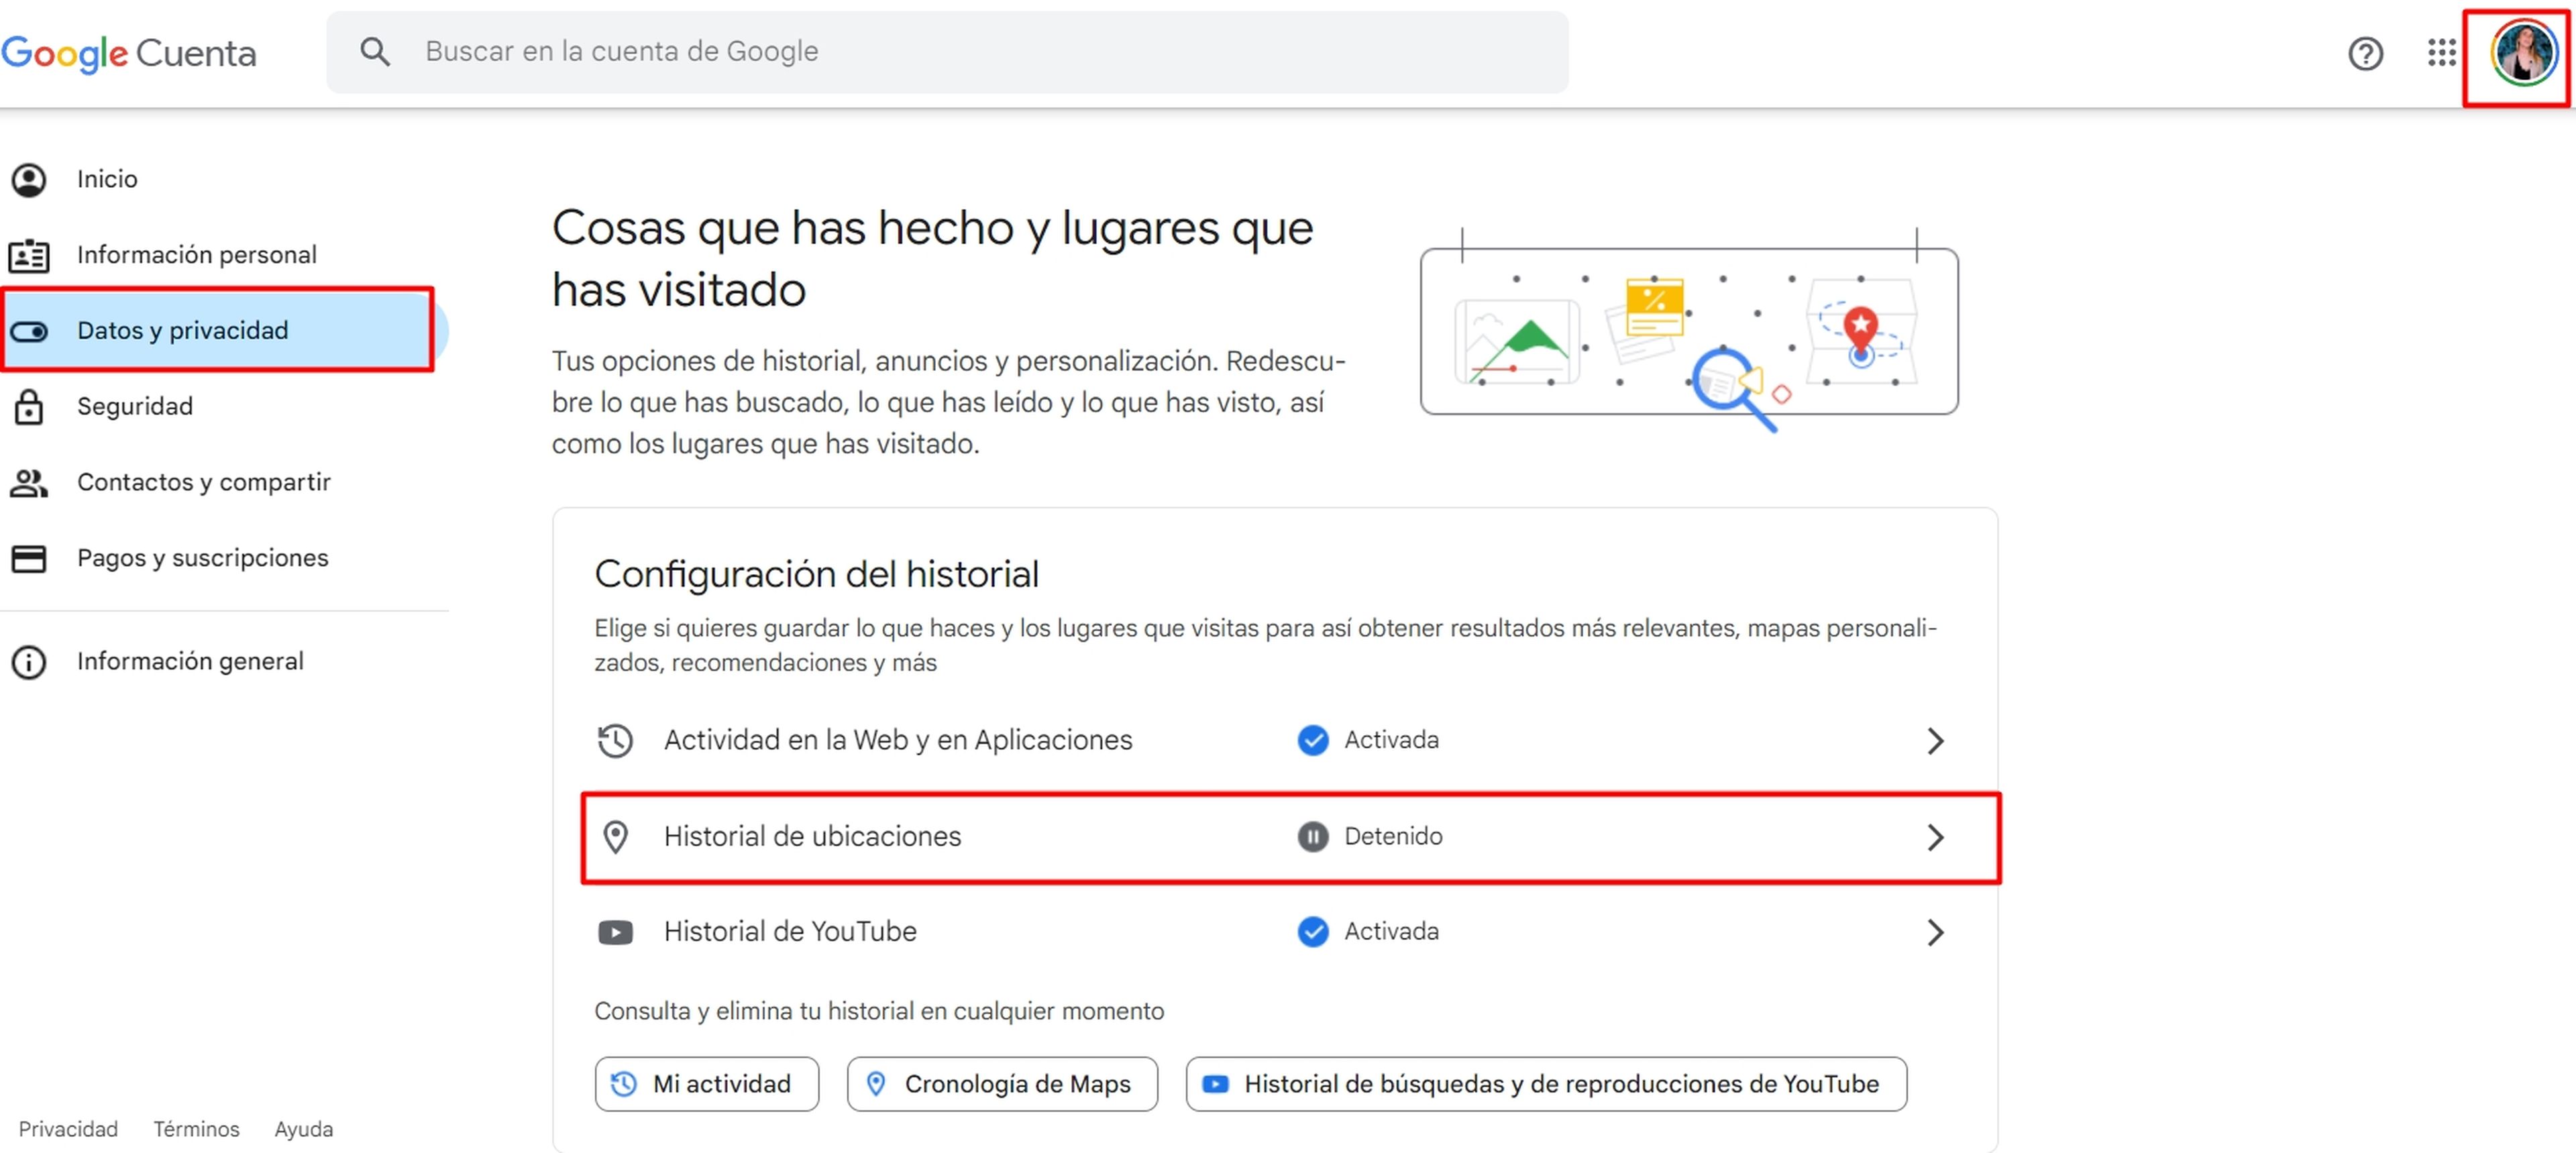Viewport: 2576px width, 1153px height.
Task: Click the Configuración del historial heading
Action: [816, 575]
